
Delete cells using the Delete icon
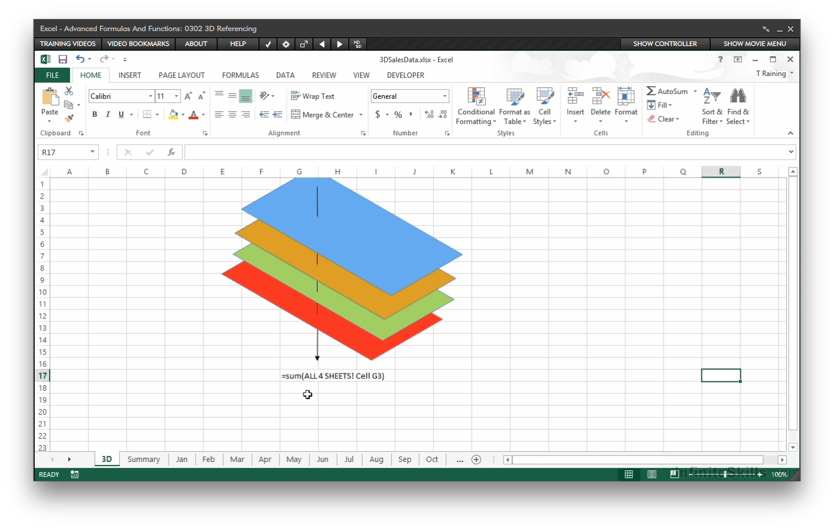(601, 96)
